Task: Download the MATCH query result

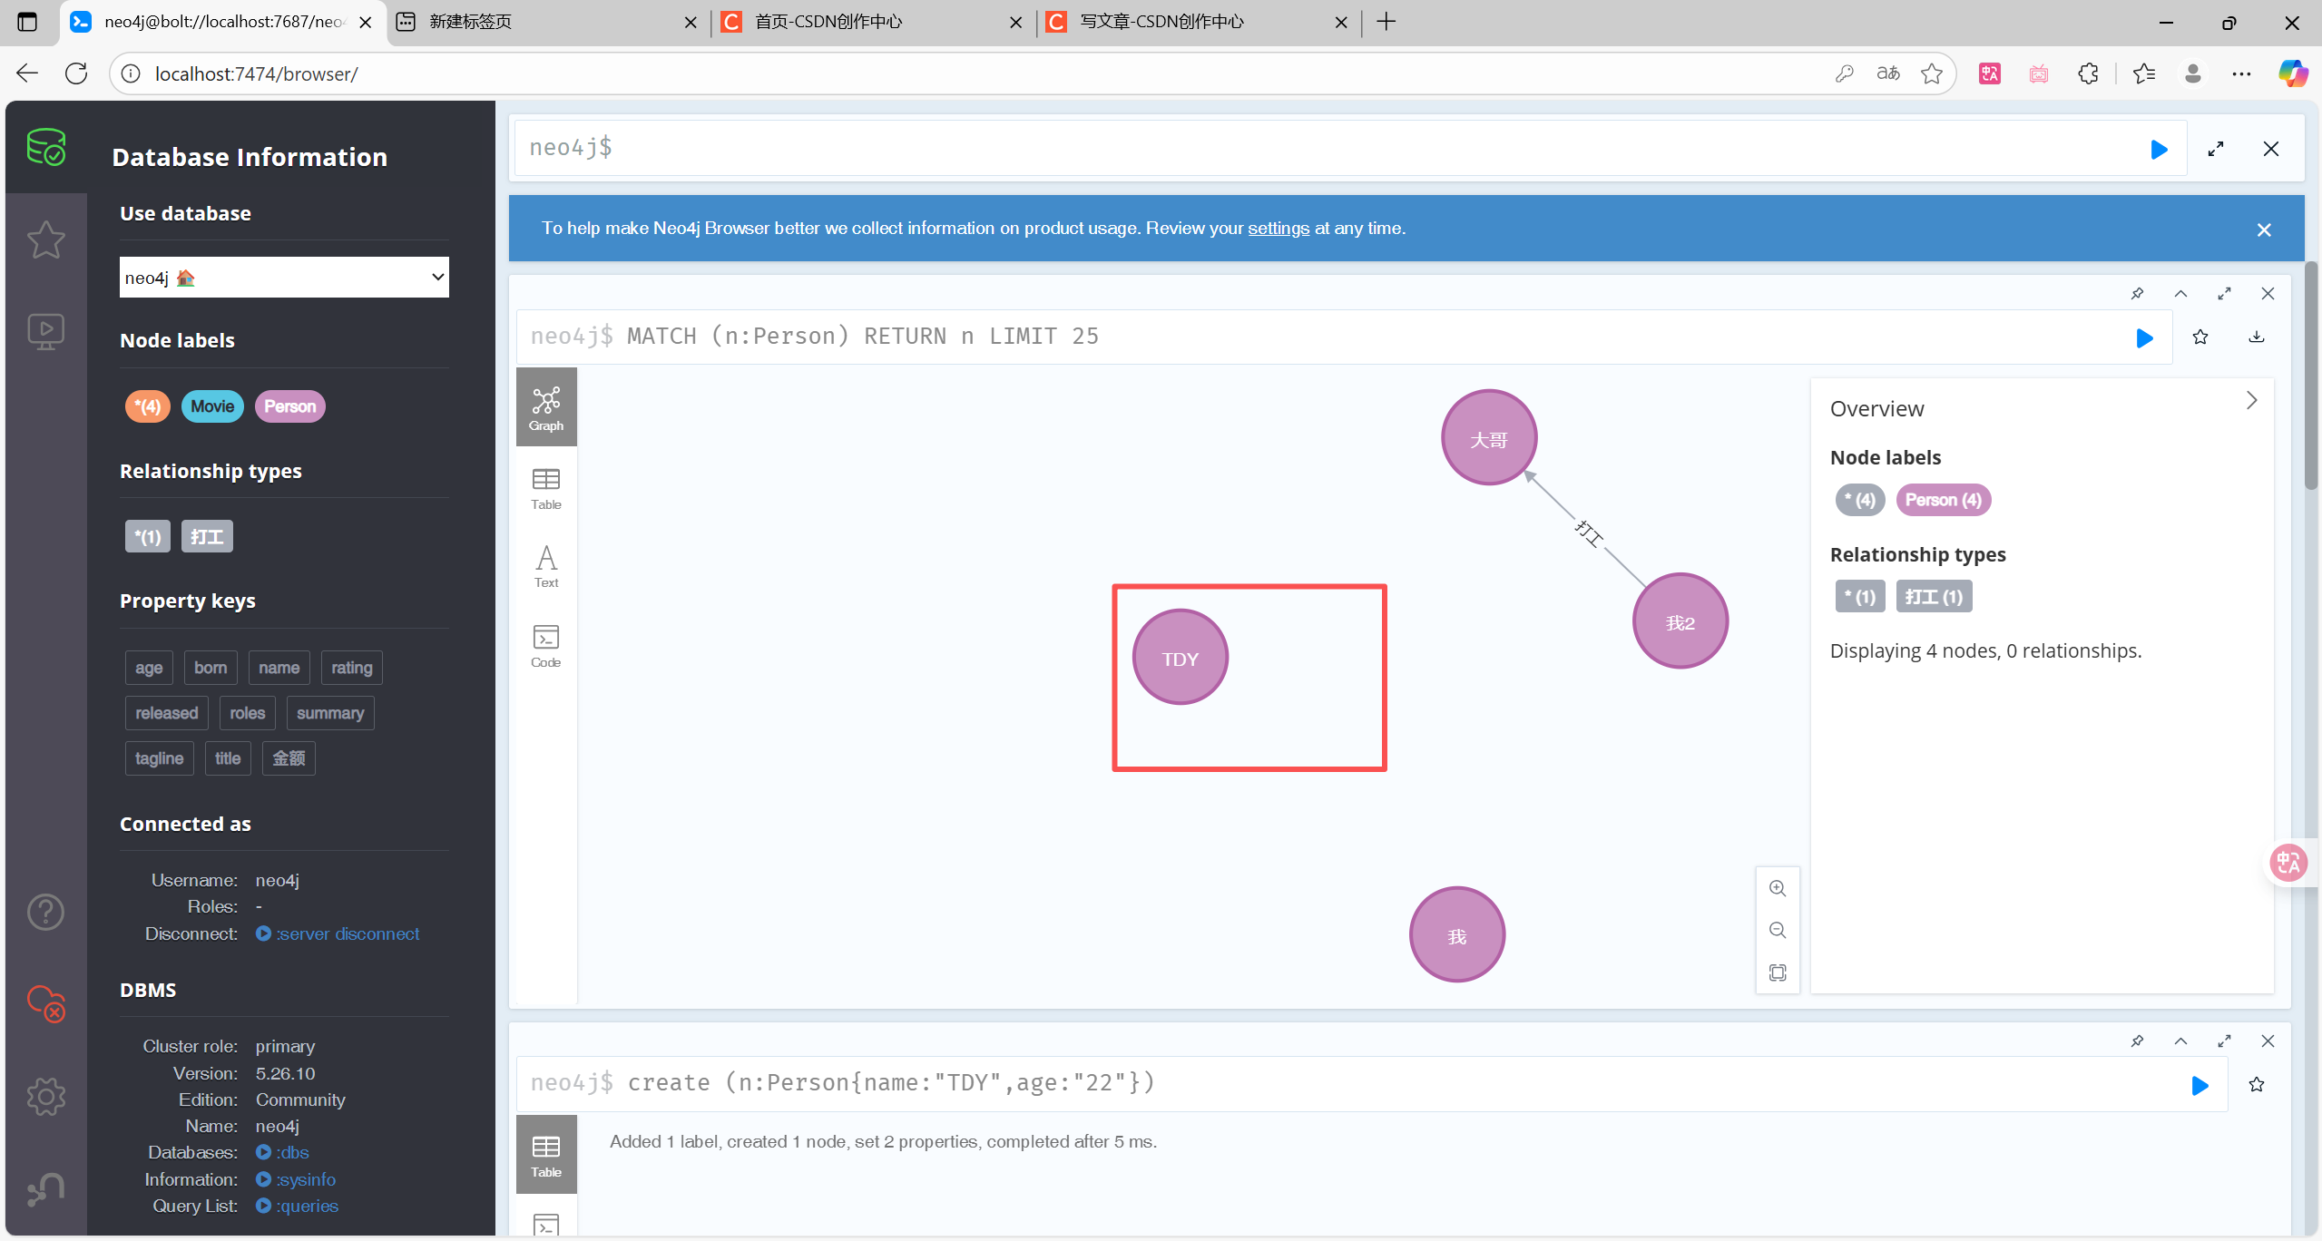Action: pyautogui.click(x=2257, y=337)
